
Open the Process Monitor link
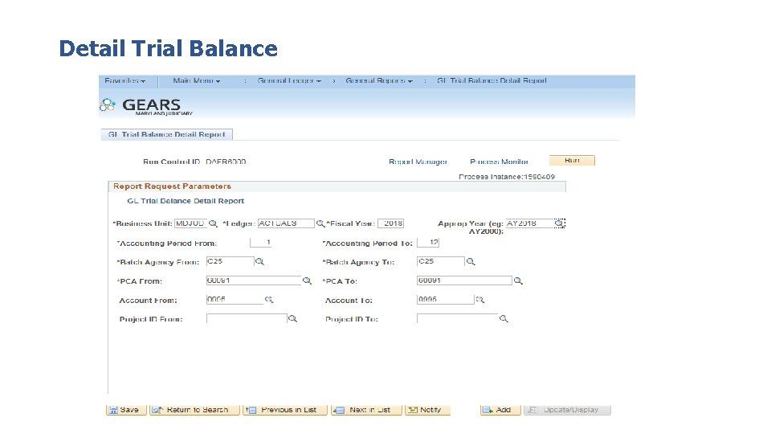[499, 162]
